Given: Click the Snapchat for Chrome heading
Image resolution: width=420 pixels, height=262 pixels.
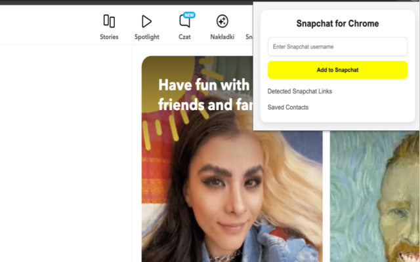Looking at the screenshot, I should 337,24.
